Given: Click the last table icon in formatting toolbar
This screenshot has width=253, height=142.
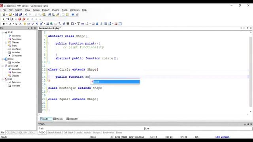Looking at the screenshot, I should pos(120,24).
